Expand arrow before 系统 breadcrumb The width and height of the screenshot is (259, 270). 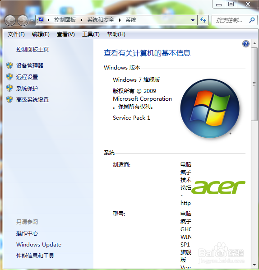point(120,20)
